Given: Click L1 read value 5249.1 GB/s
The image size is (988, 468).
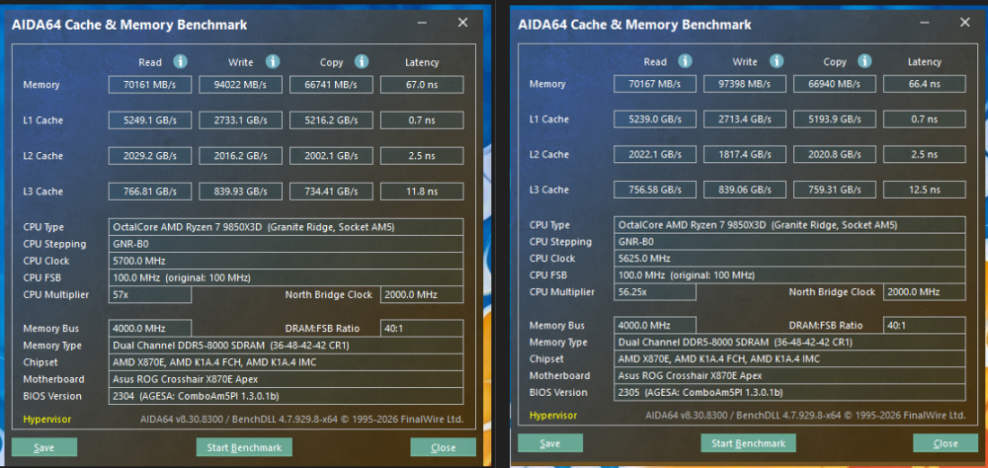Looking at the screenshot, I should (x=150, y=120).
